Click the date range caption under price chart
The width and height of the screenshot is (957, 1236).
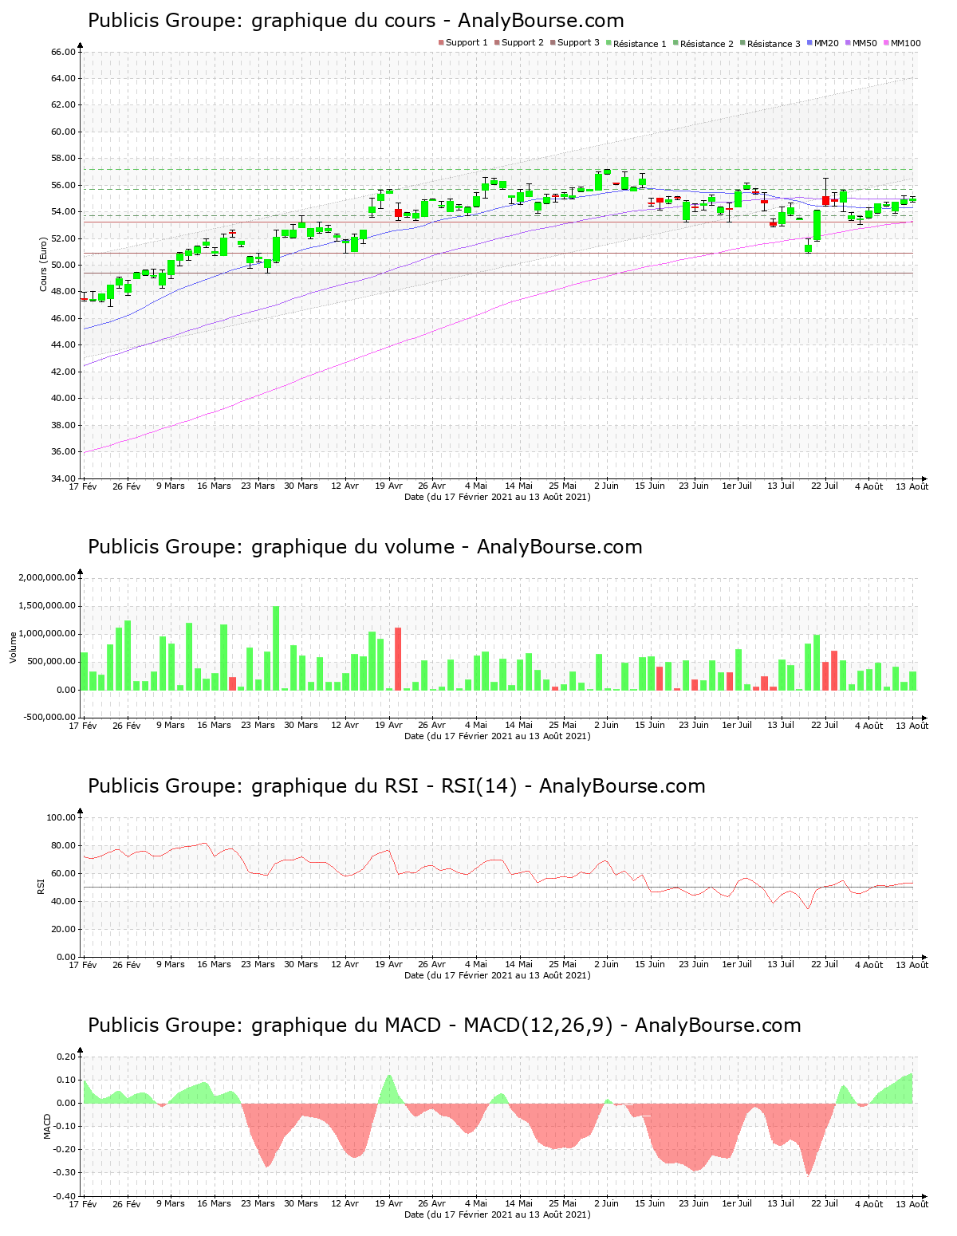click(x=498, y=497)
